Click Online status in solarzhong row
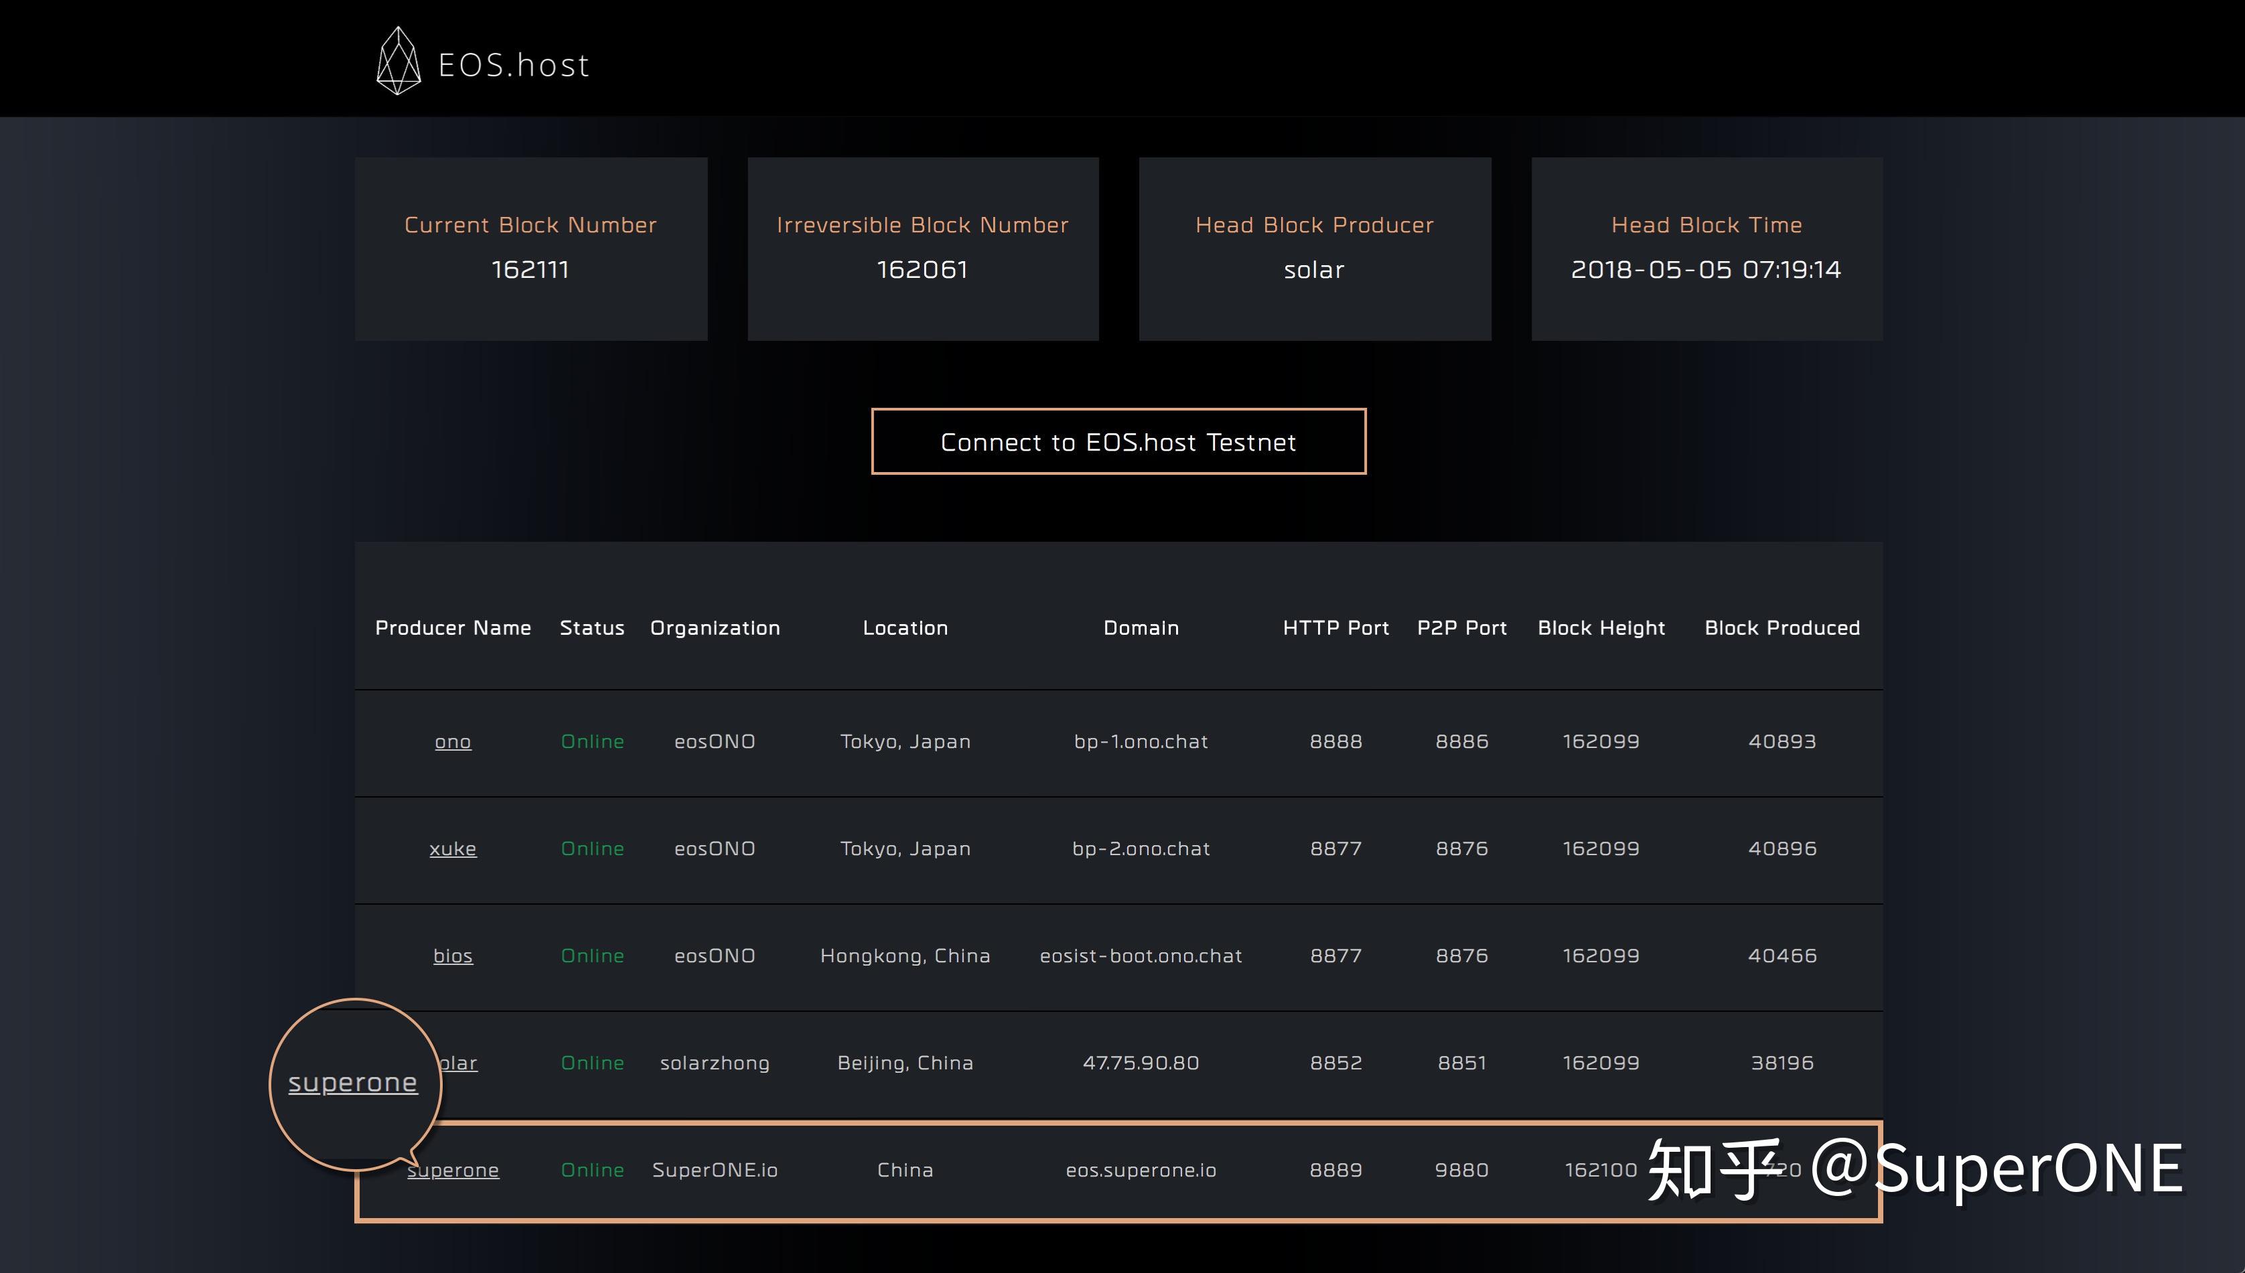The image size is (2245, 1273). [x=593, y=1063]
